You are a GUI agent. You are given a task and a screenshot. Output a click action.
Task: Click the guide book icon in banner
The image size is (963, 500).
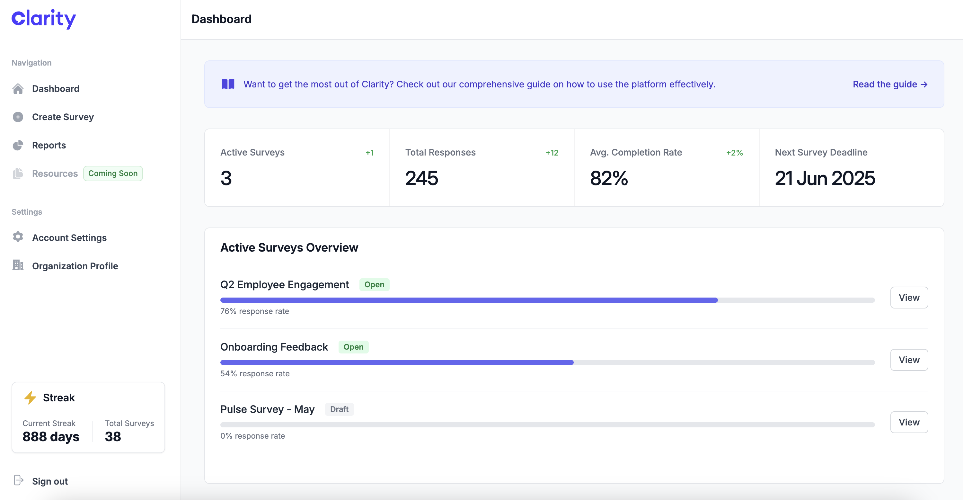(x=228, y=84)
